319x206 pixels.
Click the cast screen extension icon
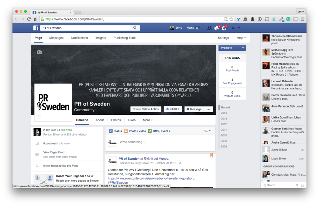tap(267, 19)
